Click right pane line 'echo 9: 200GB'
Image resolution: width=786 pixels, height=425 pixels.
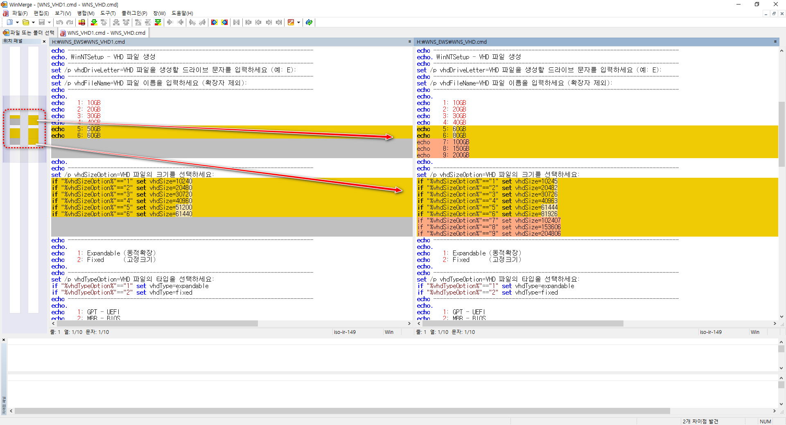597,155
